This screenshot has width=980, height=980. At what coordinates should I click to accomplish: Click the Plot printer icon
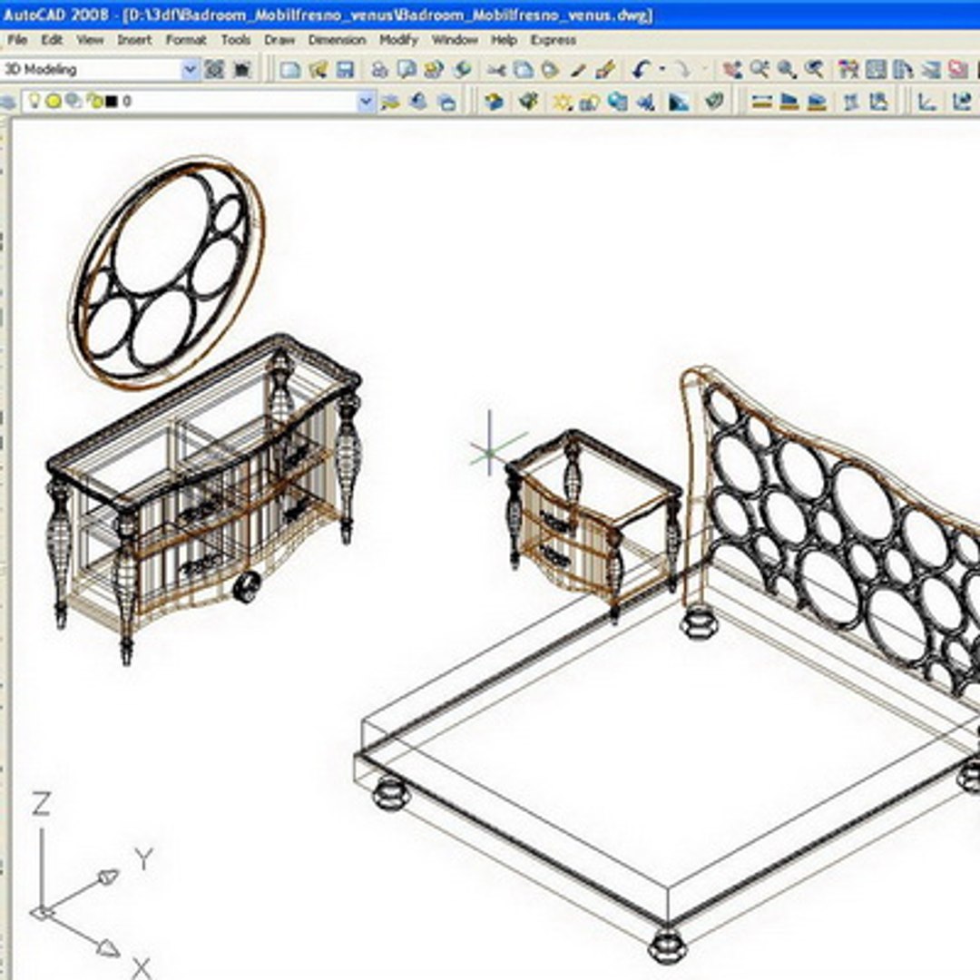click(378, 69)
